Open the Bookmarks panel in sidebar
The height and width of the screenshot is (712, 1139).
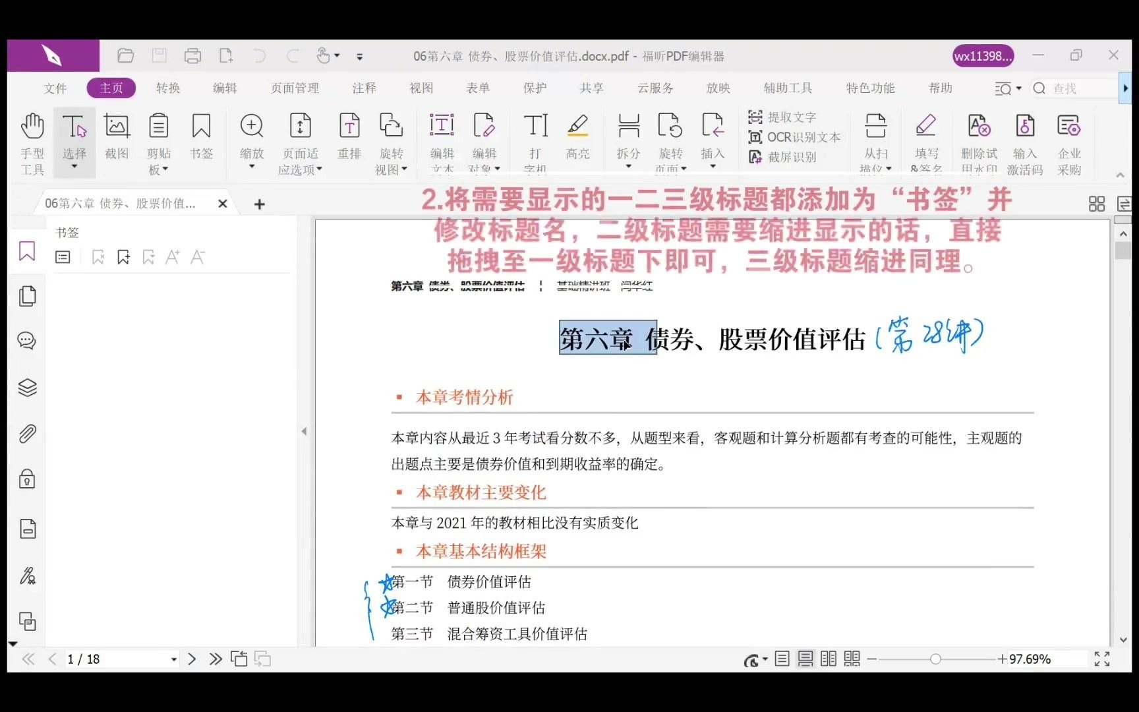[27, 251]
